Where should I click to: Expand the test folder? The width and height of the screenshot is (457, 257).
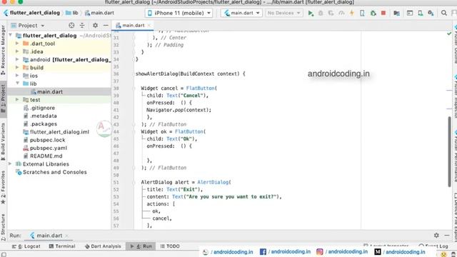click(x=17, y=100)
